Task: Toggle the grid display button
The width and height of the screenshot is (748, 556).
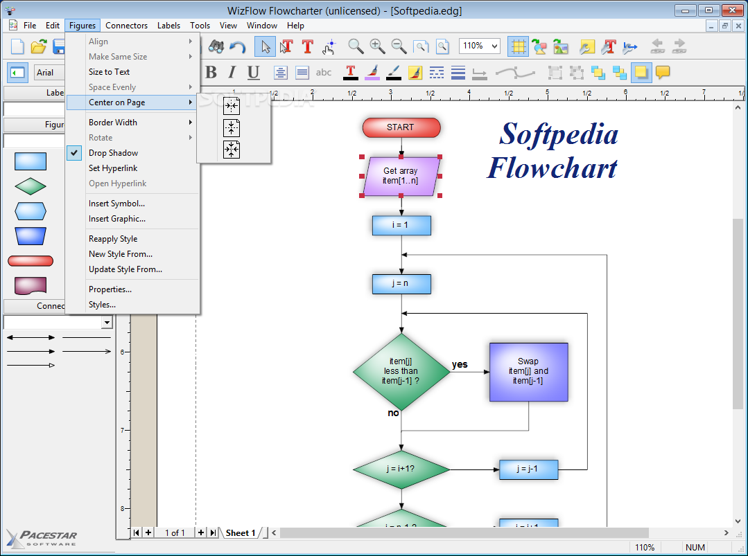Action: [518, 46]
